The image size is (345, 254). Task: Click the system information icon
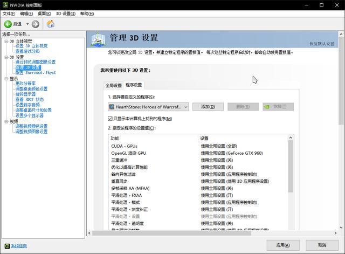(7, 246)
